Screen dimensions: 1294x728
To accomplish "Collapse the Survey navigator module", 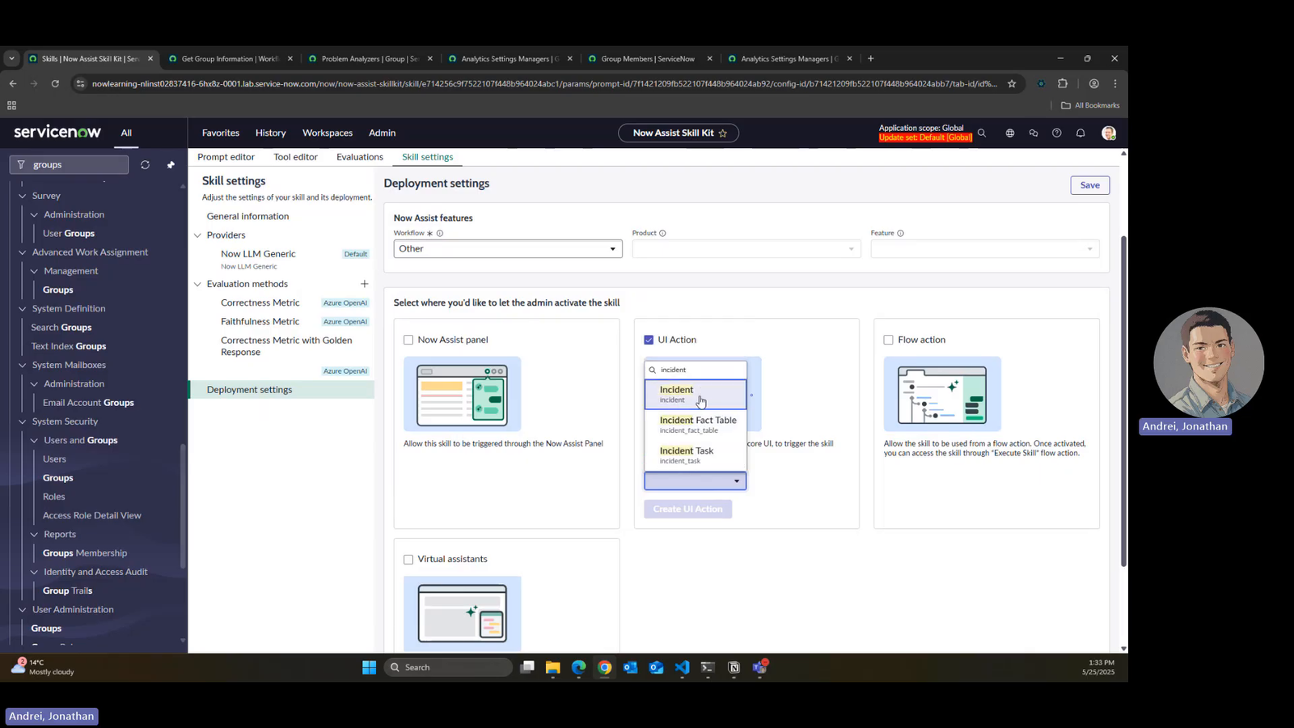I will [23, 196].
